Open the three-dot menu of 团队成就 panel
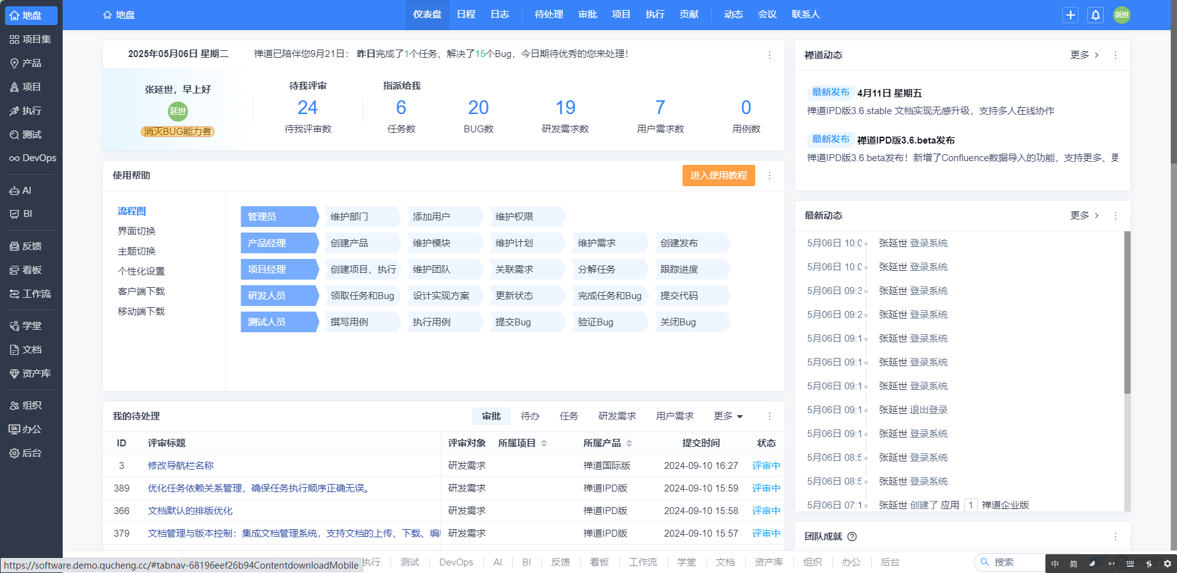The height and width of the screenshot is (573, 1177). coord(1116,537)
